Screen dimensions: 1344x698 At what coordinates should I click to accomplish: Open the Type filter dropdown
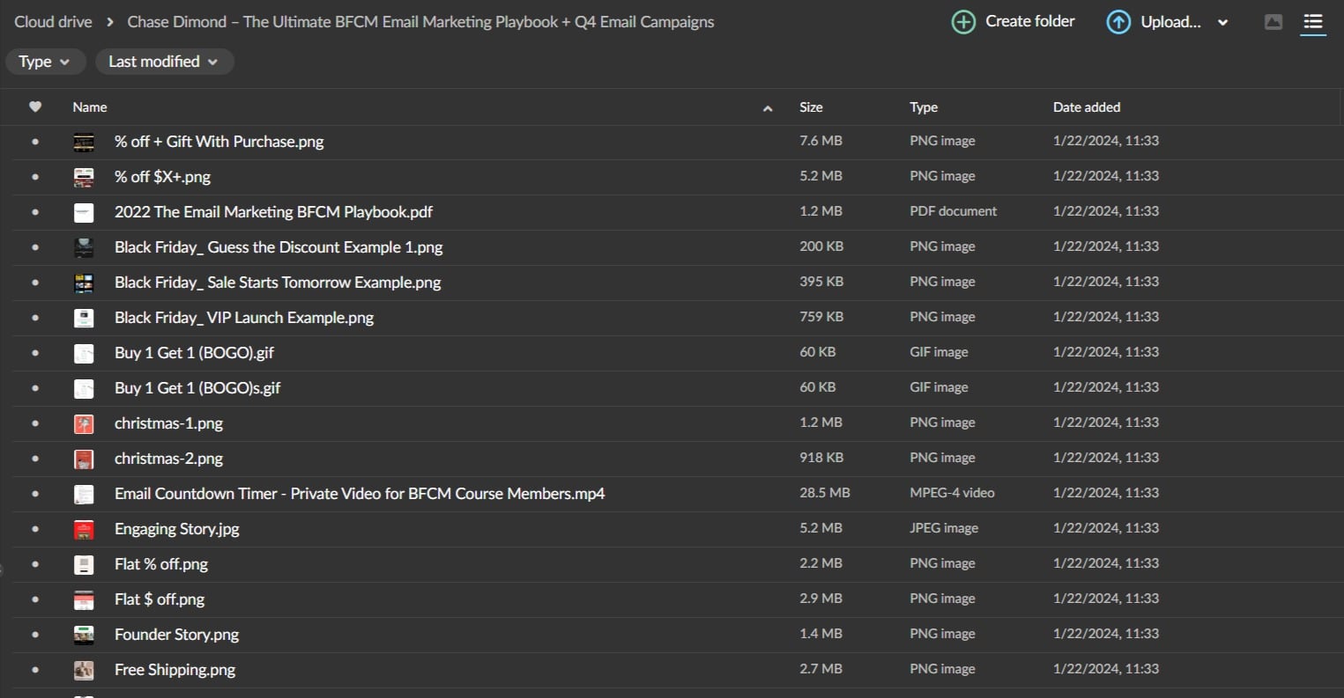click(x=45, y=62)
